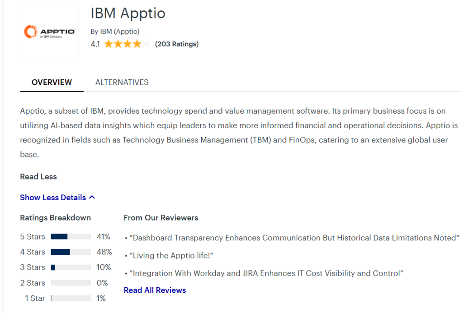Open the "Living the Apptio life!" review
Image resolution: width=463 pixels, height=313 pixels.
(x=171, y=256)
